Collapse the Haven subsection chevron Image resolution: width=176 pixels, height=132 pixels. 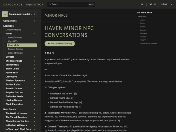34,34
